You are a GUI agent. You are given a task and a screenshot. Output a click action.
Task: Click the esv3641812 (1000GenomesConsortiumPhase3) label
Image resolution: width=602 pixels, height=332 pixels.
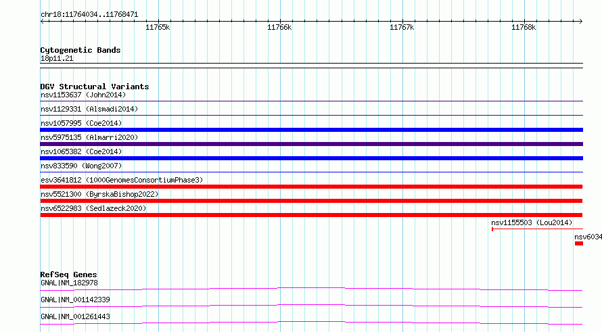tap(122, 180)
